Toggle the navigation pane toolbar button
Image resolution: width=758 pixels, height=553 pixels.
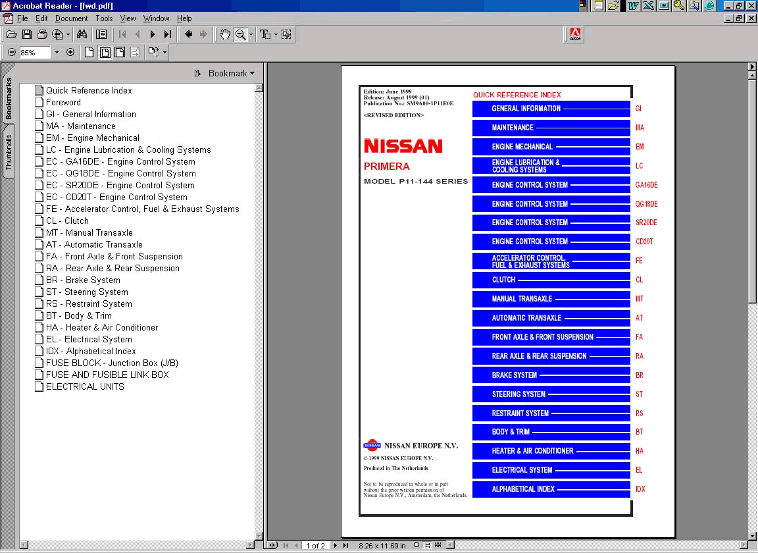101,34
